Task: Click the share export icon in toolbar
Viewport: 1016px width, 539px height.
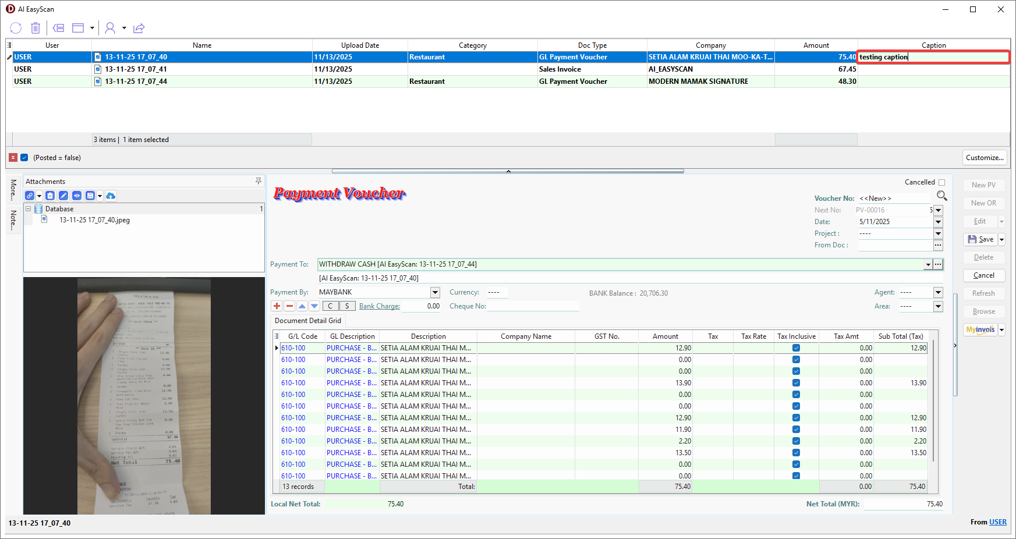Action: 139,28
